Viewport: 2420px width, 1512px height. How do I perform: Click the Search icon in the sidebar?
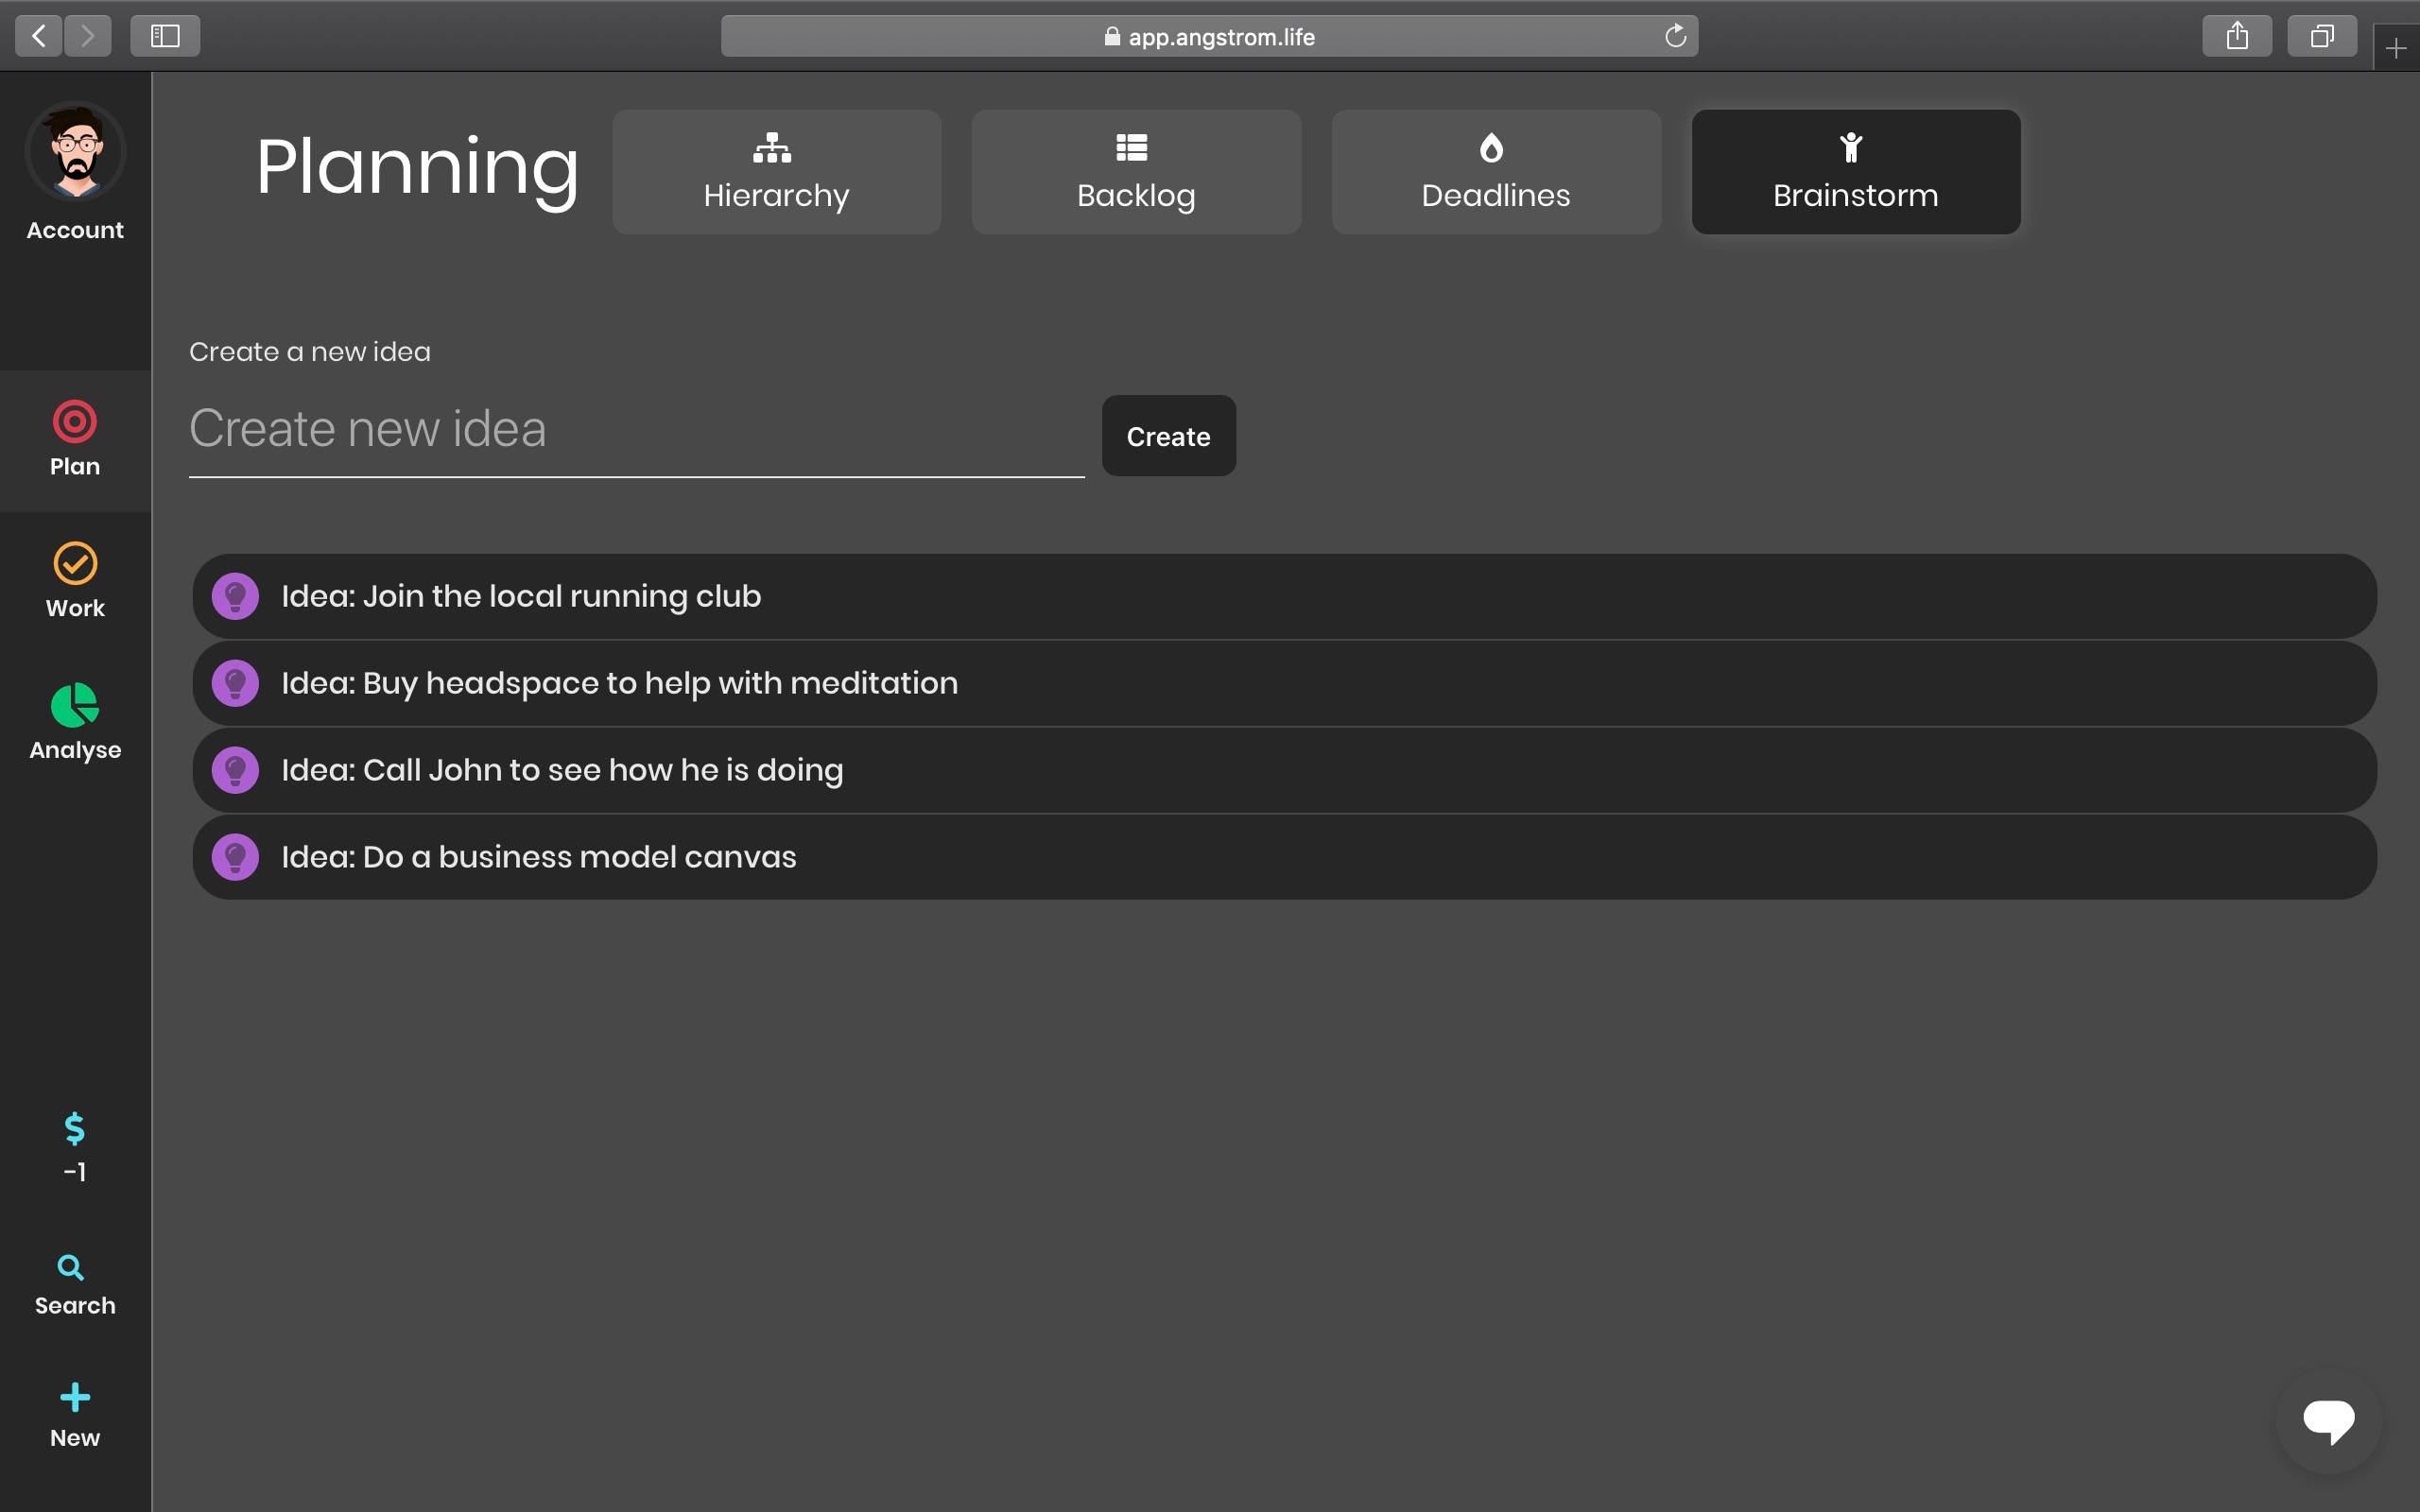coord(74,1282)
